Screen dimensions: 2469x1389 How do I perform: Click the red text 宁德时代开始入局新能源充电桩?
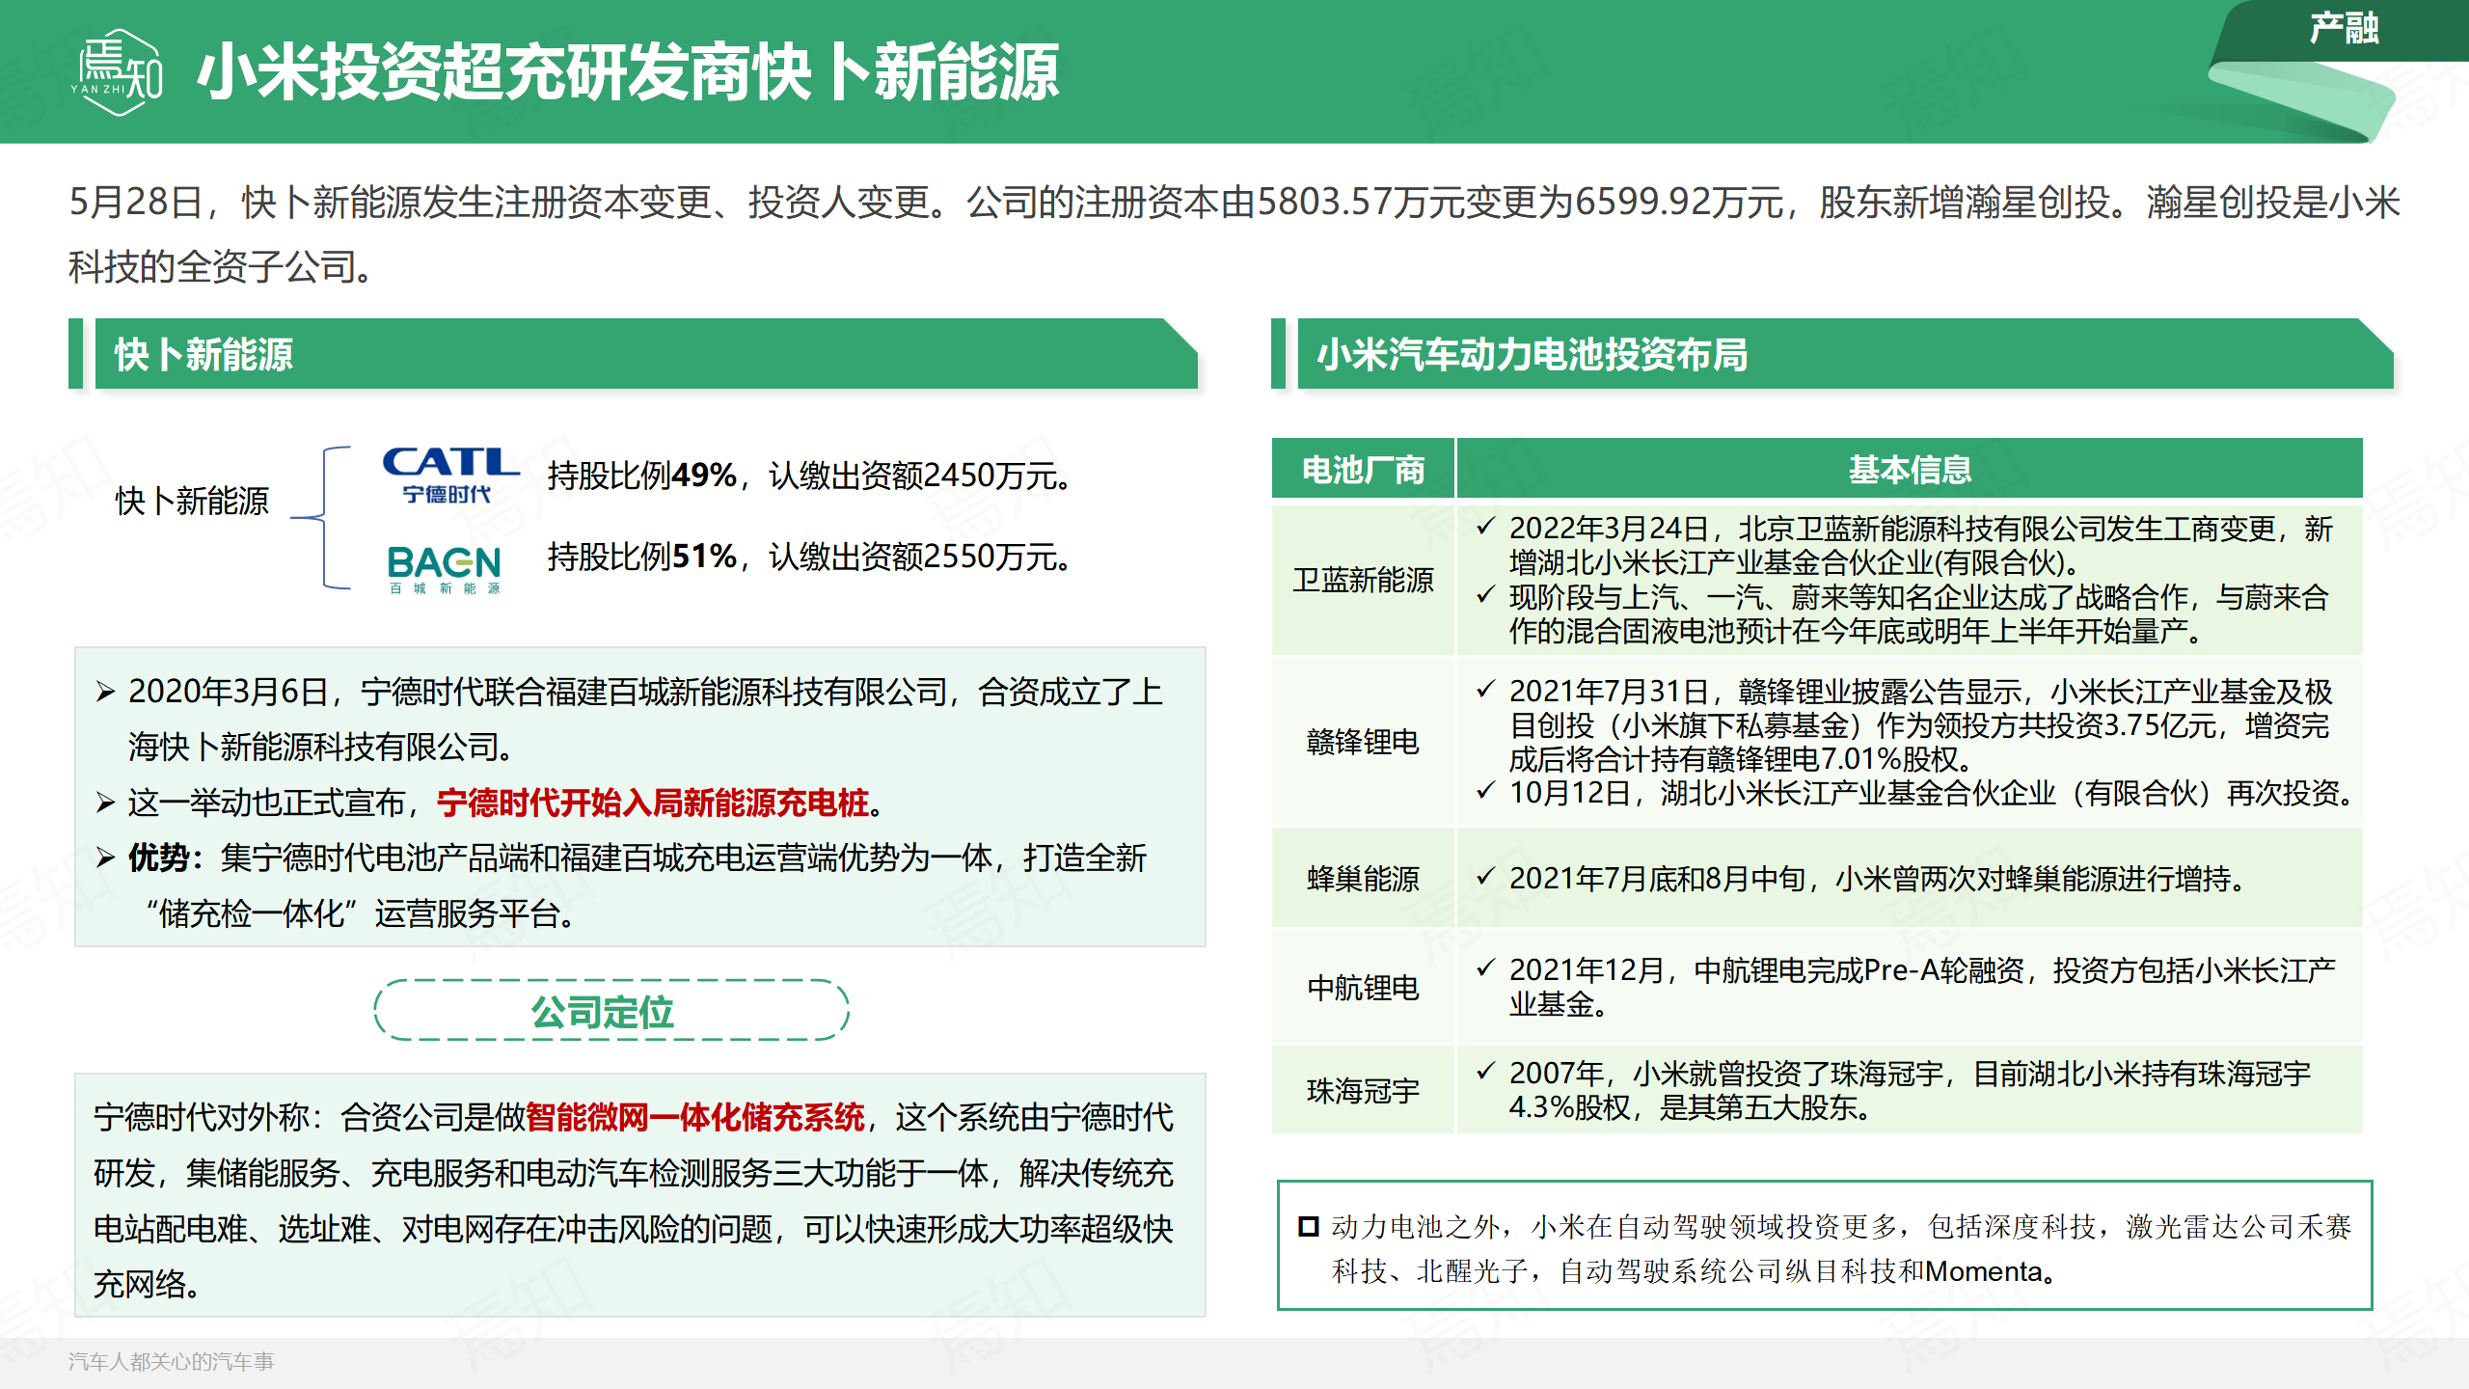click(x=653, y=802)
